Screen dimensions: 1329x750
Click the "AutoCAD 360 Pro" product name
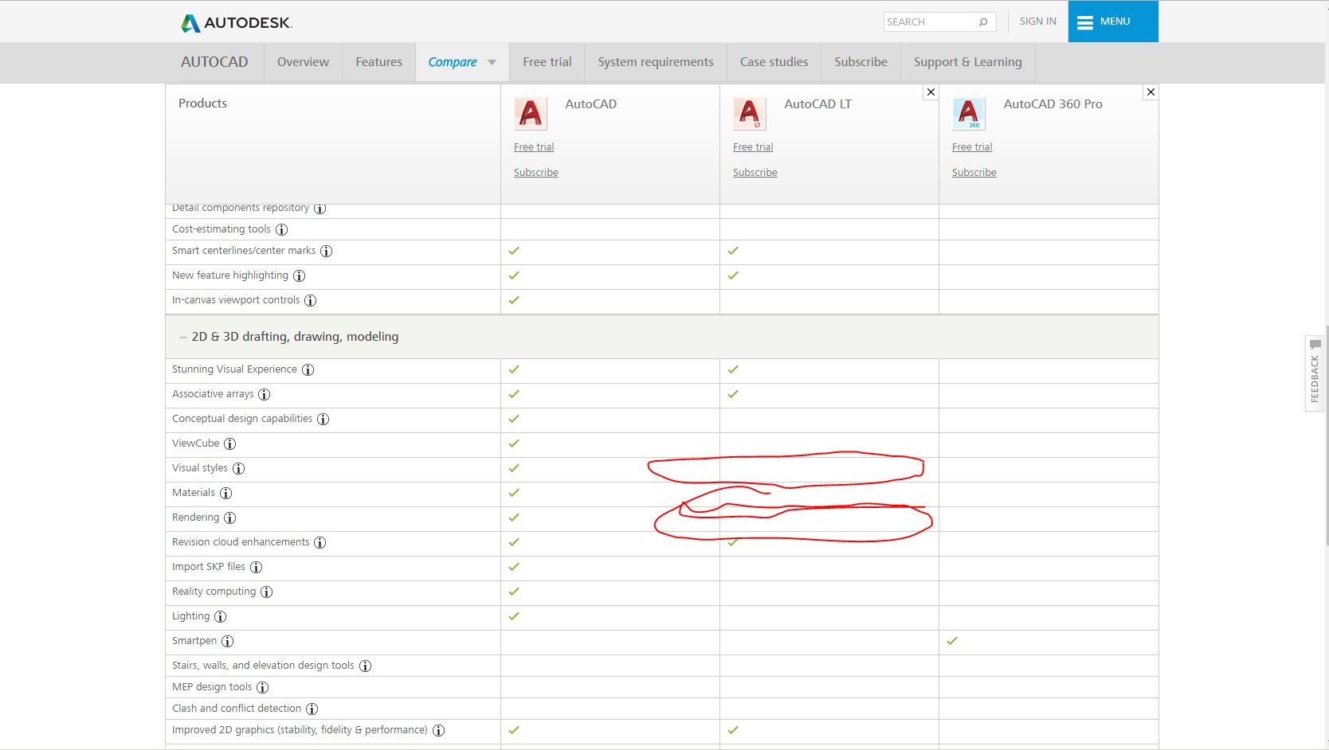(1053, 104)
